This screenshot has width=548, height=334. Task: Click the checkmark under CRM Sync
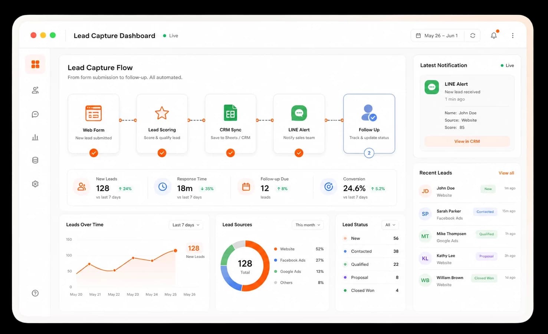(x=230, y=153)
